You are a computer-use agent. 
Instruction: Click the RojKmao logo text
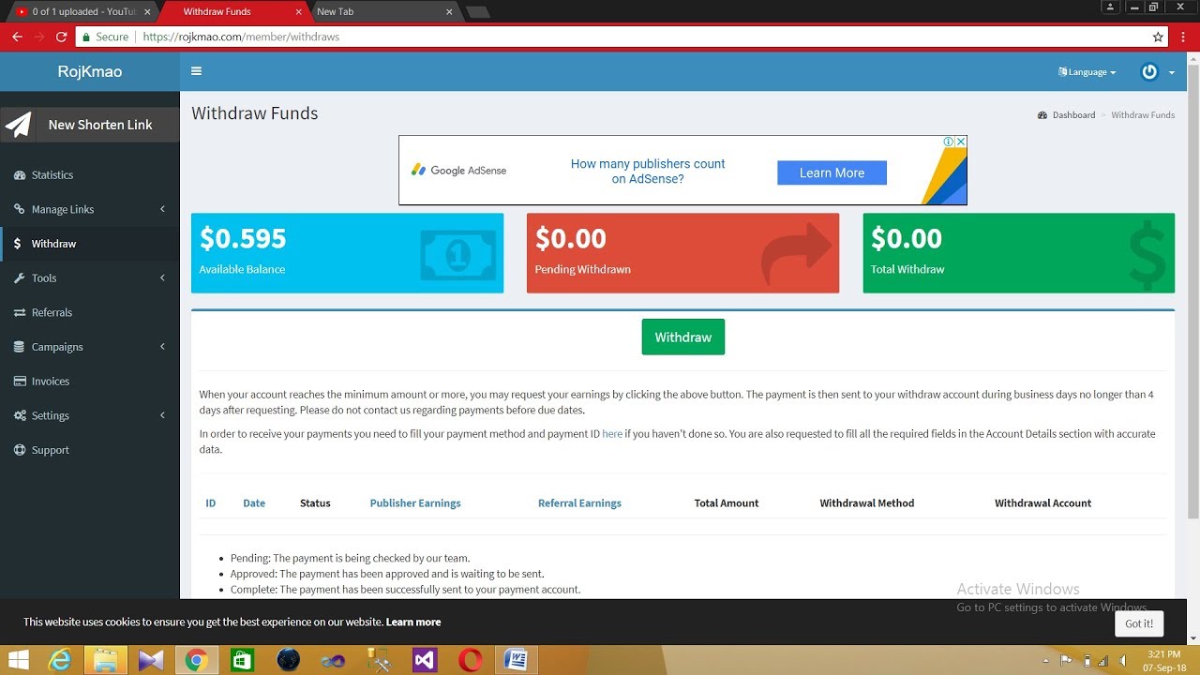pos(90,71)
